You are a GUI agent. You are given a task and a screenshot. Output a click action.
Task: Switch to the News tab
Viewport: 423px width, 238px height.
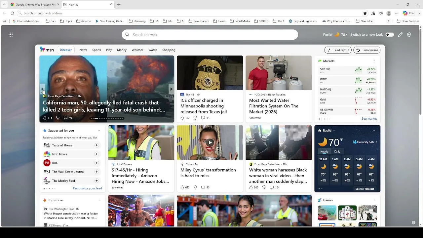point(83,50)
